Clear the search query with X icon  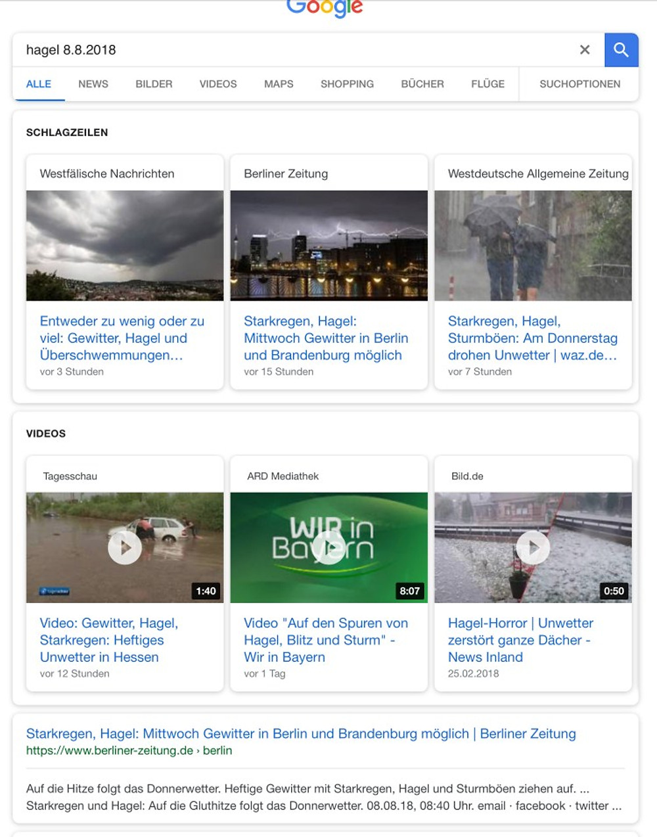tap(585, 50)
